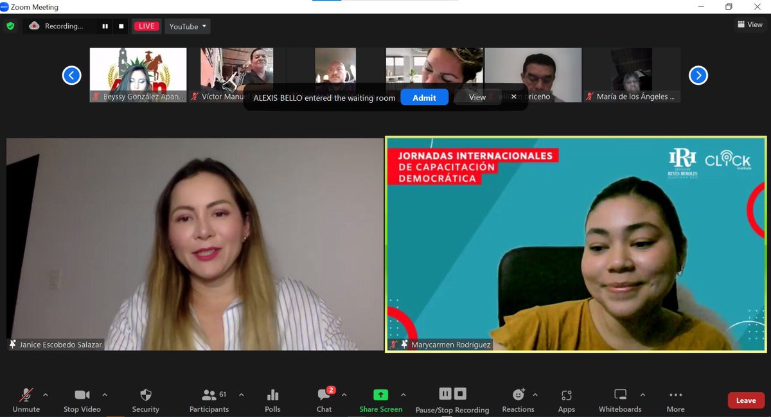This screenshot has width=771, height=417.
Task: Dismiss the waiting room notification
Action: (513, 97)
